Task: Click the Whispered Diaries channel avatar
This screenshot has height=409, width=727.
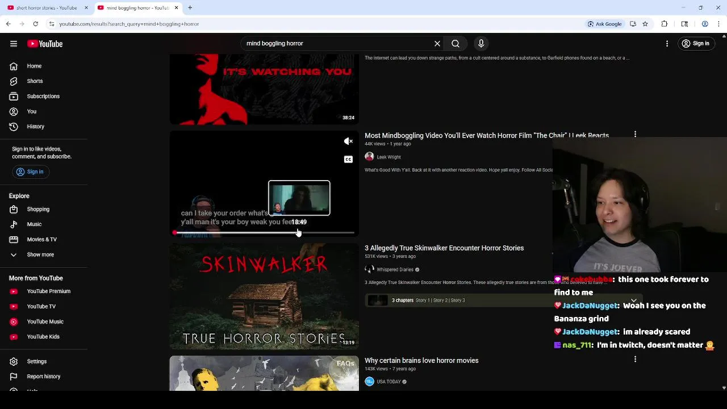Action: point(369,269)
